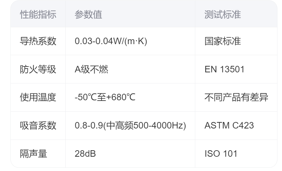Click the EN 13501 standard cell

(224, 70)
